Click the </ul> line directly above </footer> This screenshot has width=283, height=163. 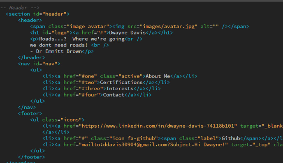point(37,151)
